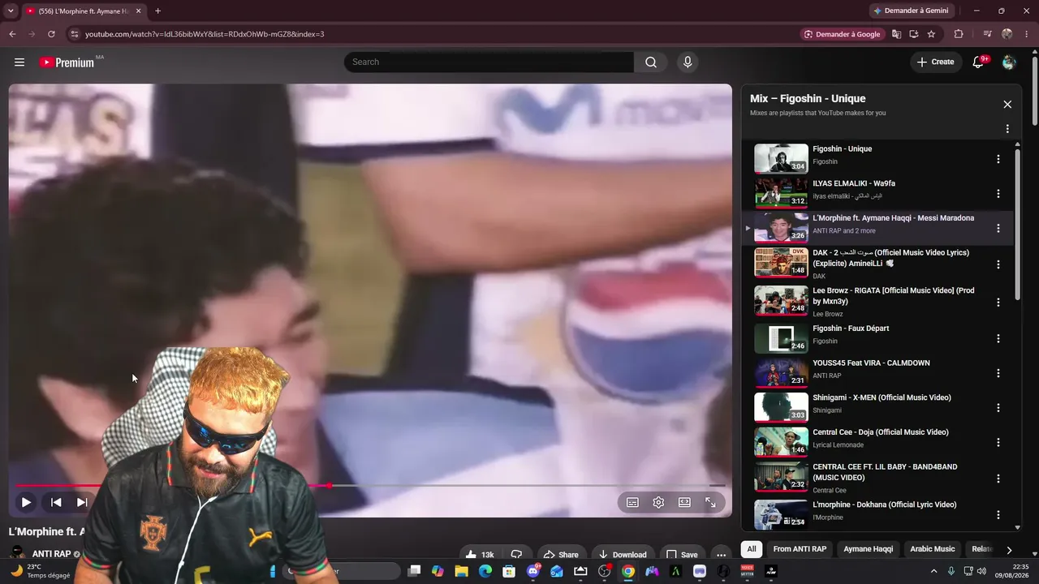1039x584 pixels.
Task: Open the media controls icon in Chrome
Action: pos(987,34)
